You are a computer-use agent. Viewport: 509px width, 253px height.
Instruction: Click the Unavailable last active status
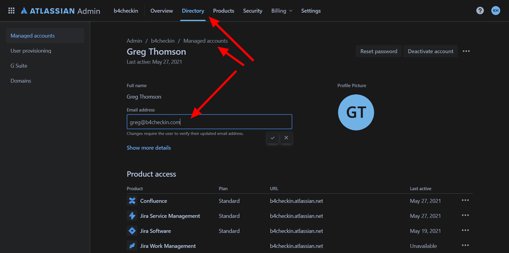click(423, 246)
